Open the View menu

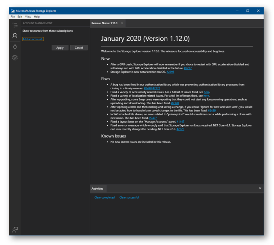28,17
